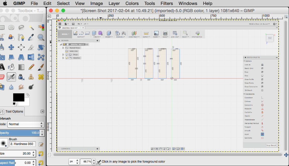Click the Aspect Ratio slider bar

point(16,163)
